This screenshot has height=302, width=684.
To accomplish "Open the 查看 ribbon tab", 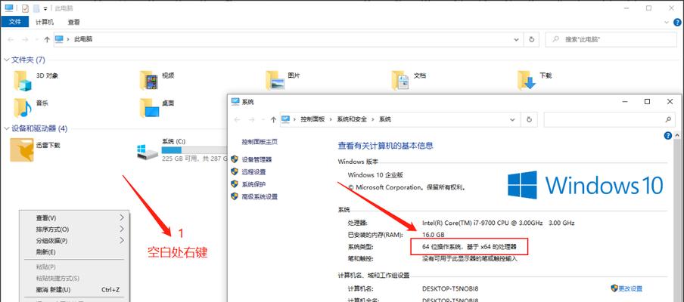I will [x=73, y=22].
